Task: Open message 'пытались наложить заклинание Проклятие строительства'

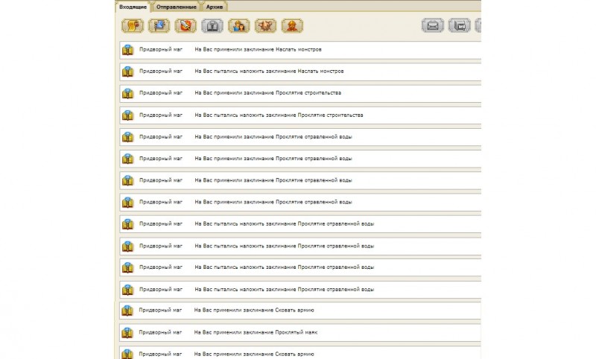Action: click(x=279, y=115)
